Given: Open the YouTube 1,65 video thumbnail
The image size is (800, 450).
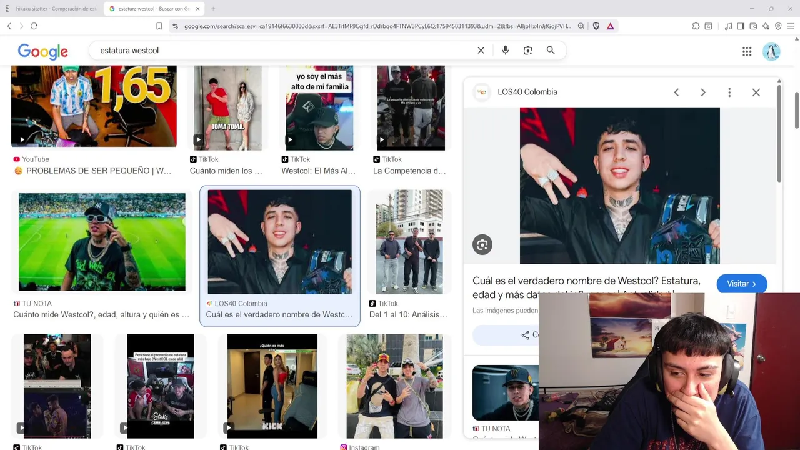Looking at the screenshot, I should point(94,106).
